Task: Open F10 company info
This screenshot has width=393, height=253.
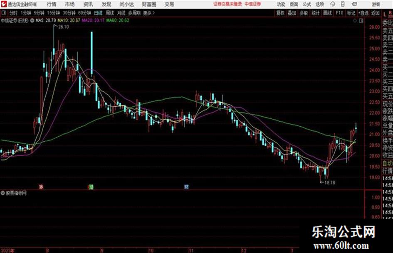Action: 339,13
